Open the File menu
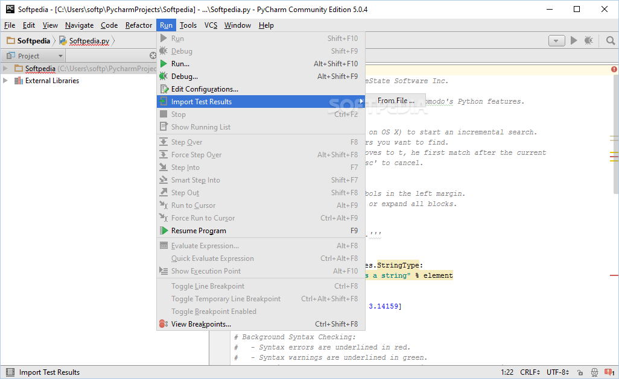The height and width of the screenshot is (379, 619). 10,25
